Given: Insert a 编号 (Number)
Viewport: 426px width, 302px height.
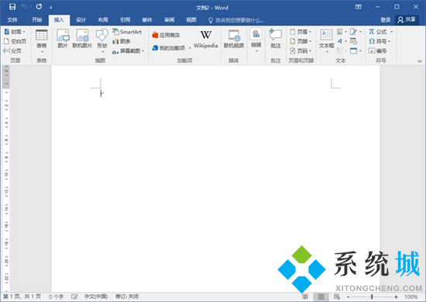Looking at the screenshot, I should 378,51.
